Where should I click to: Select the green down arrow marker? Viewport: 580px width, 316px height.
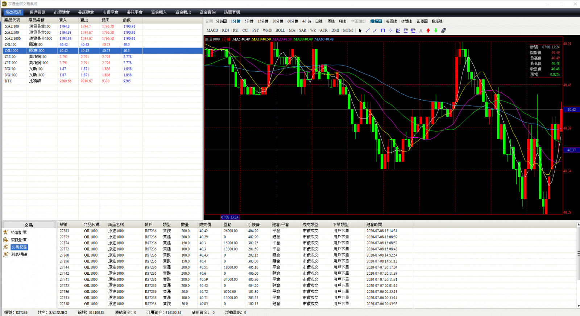(436, 31)
